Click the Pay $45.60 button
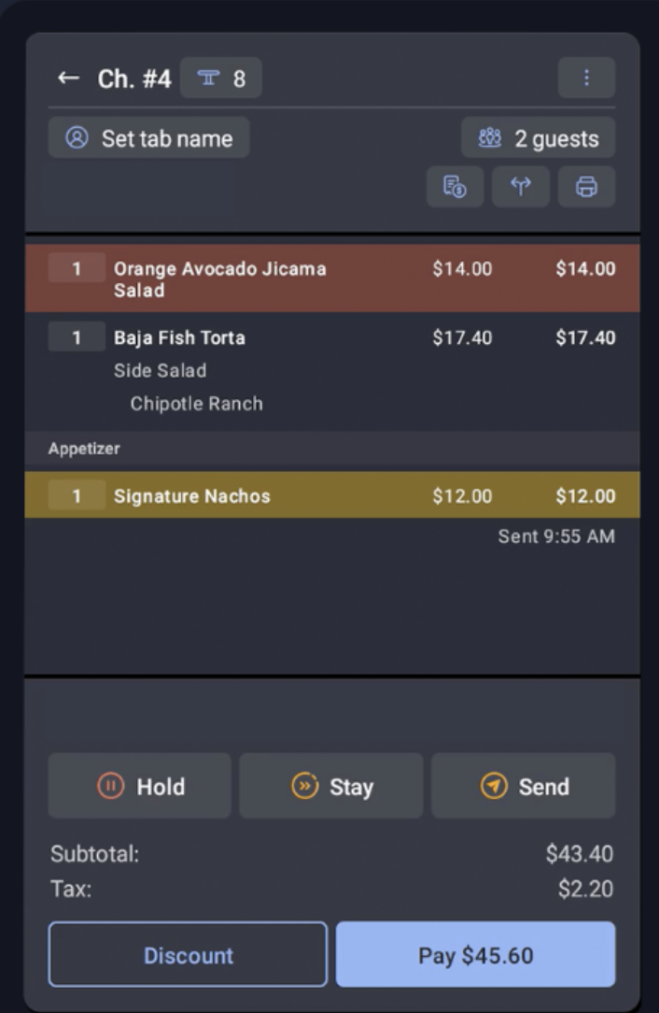 tap(475, 955)
